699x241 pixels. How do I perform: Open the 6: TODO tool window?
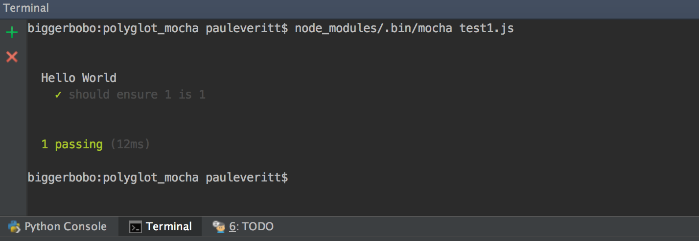pyautogui.click(x=243, y=226)
